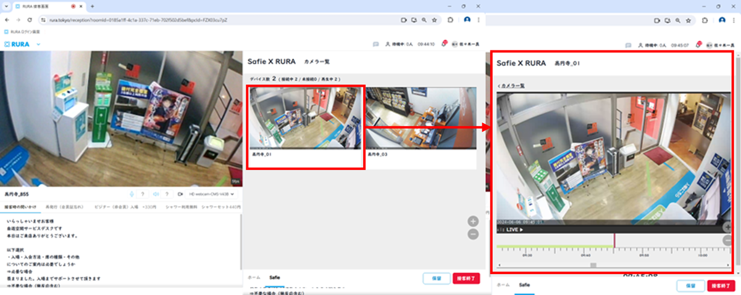Open the user account avatar in left window
This screenshot has width=741, height=295.
(455, 44)
